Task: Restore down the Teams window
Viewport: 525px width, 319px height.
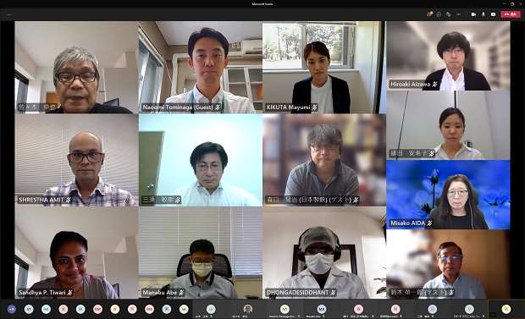Action: pos(512,4)
